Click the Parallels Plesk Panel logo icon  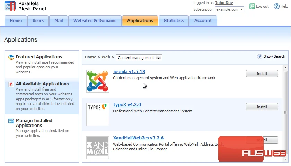pos(10,6)
